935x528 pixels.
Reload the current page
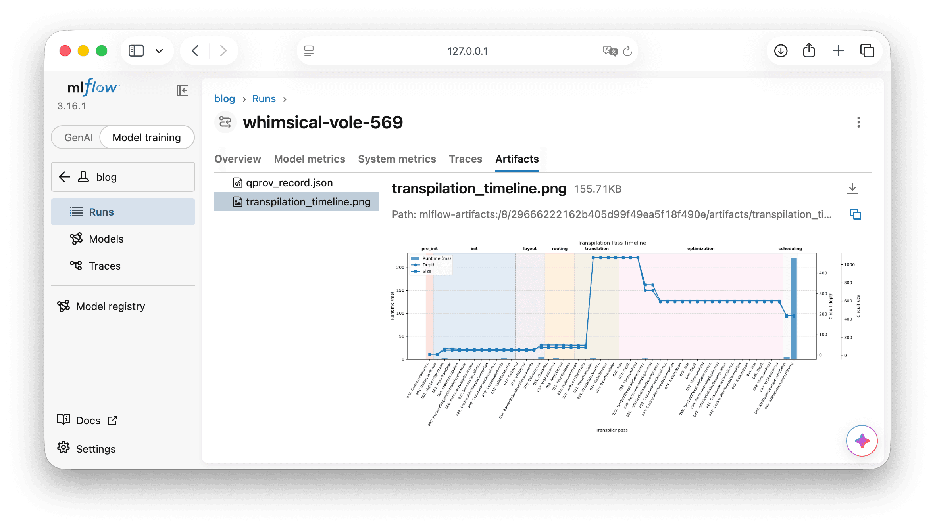pos(627,51)
